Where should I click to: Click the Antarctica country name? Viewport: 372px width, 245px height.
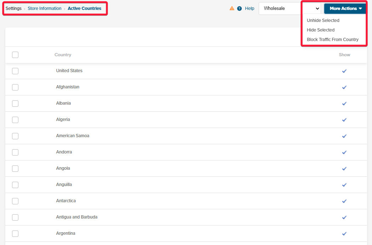coord(66,201)
